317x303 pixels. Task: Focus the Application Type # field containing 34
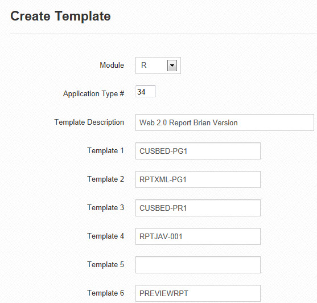[x=146, y=92]
